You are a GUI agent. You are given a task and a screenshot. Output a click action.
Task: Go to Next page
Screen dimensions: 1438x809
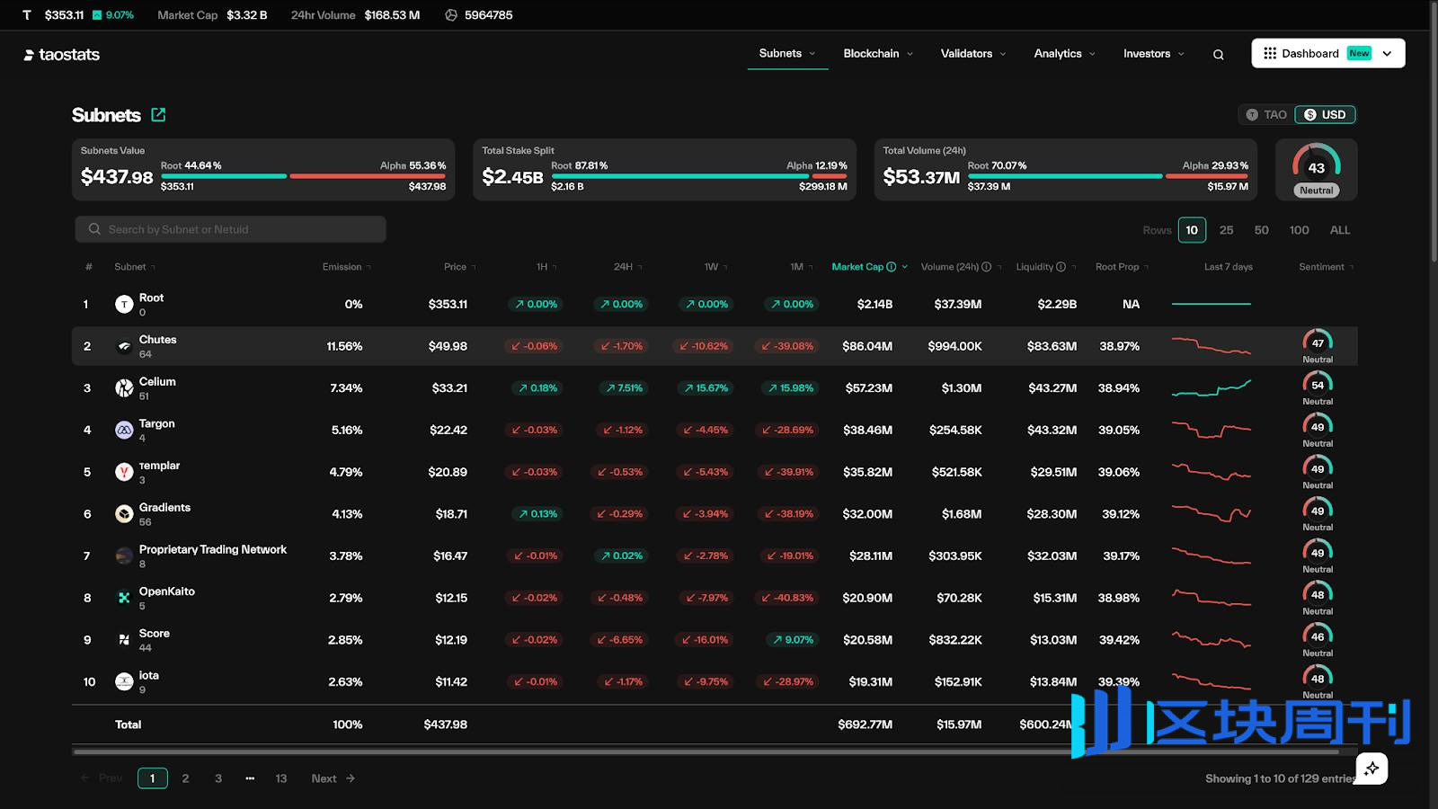[333, 778]
